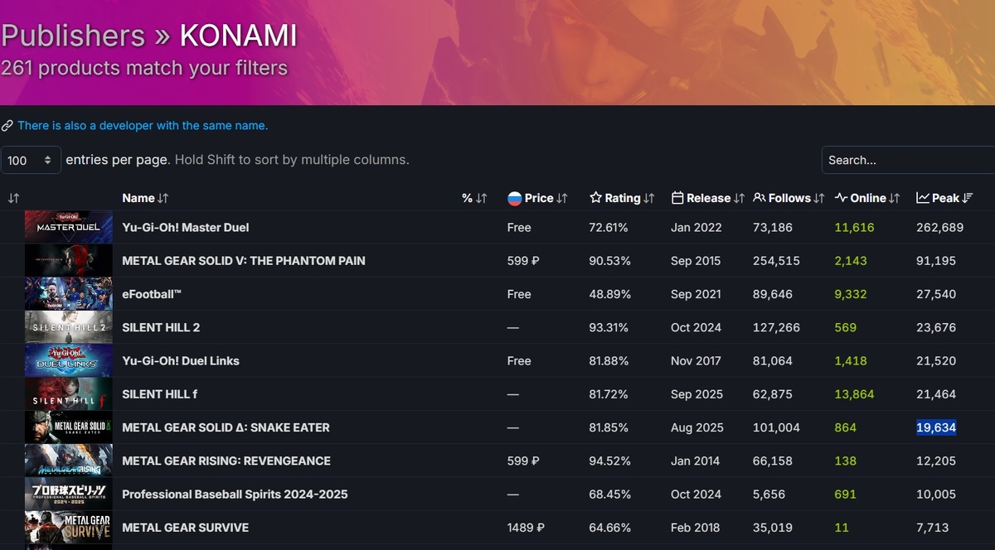
Task: Open Yu-Gi-Oh! Master Duel name link
Action: coord(186,227)
